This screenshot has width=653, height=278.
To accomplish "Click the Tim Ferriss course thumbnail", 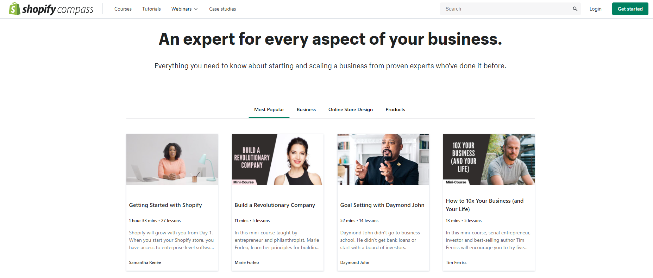I will [x=489, y=159].
